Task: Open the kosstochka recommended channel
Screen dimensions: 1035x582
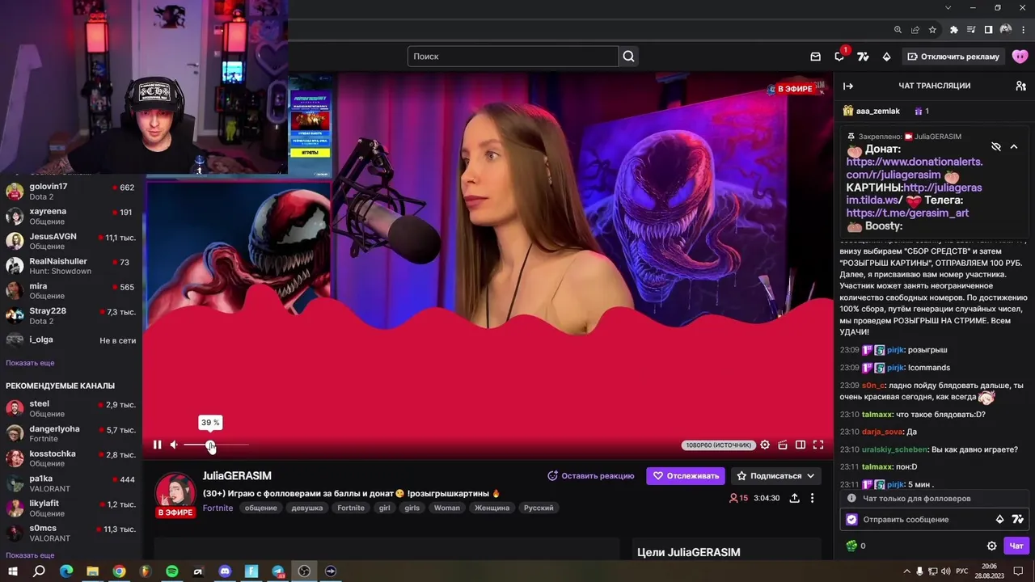Action: click(x=71, y=458)
